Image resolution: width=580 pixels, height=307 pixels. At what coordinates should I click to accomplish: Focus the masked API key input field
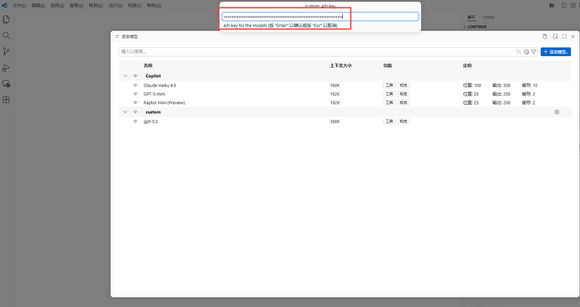point(320,16)
